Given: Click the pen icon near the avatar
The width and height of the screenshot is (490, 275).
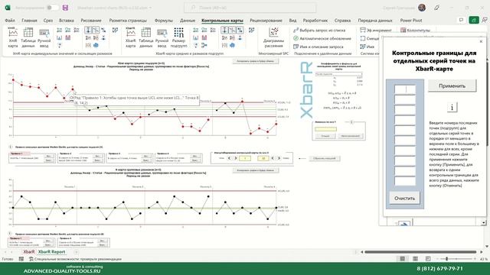Looking at the screenshot, I should click(x=437, y=8).
